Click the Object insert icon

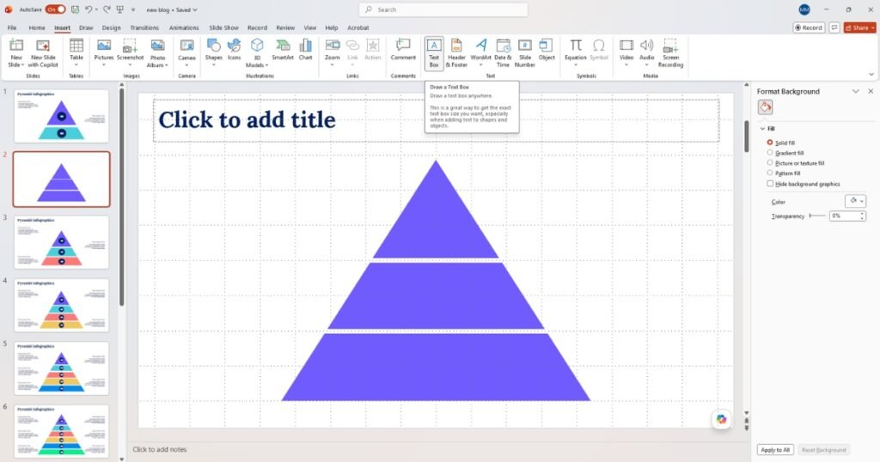coord(546,46)
